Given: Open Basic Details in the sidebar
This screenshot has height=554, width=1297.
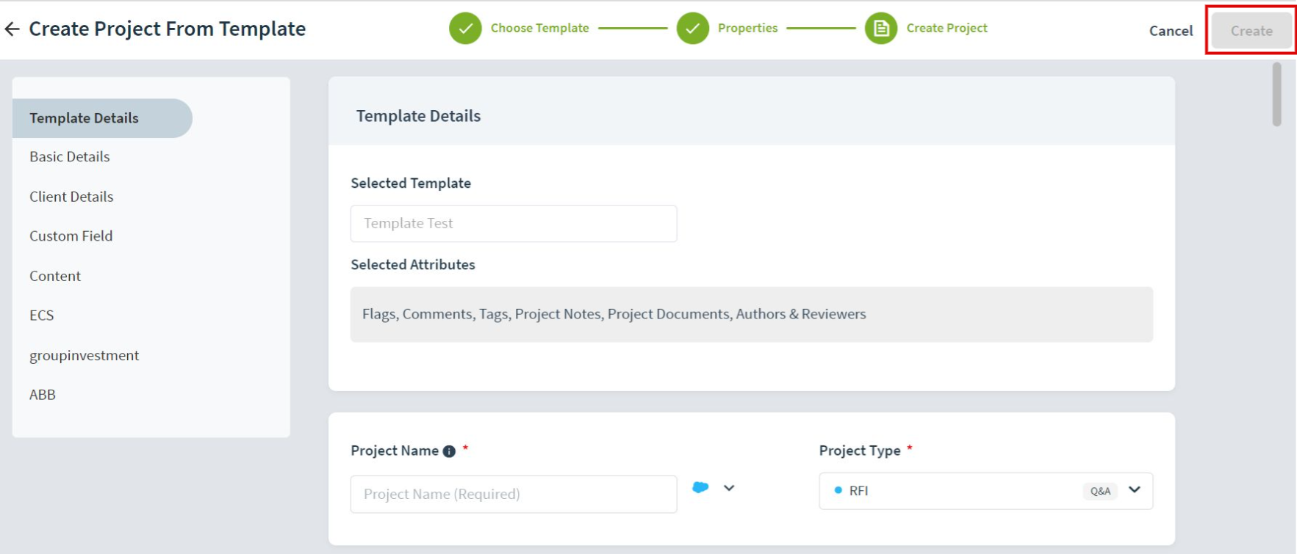Looking at the screenshot, I should coord(70,157).
